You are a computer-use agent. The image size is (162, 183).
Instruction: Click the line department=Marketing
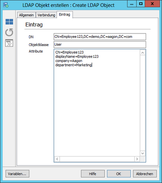pyautogui.click(x=74, y=65)
